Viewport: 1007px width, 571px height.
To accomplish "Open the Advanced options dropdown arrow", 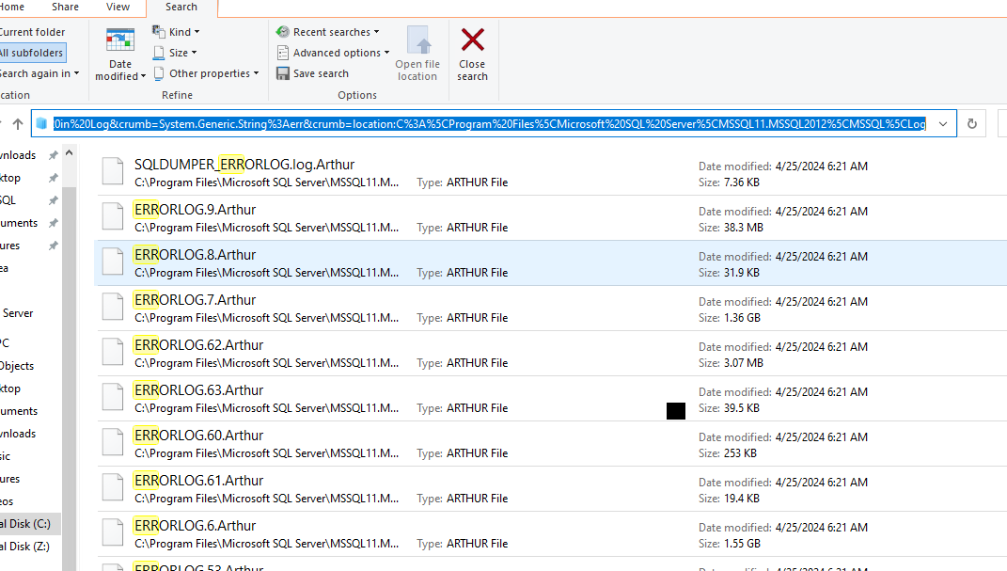I will (x=385, y=52).
